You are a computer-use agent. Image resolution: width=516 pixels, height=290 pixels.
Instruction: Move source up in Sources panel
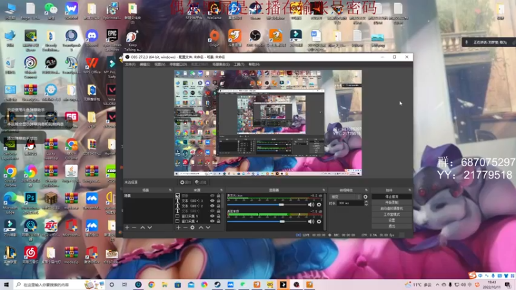pos(201,227)
